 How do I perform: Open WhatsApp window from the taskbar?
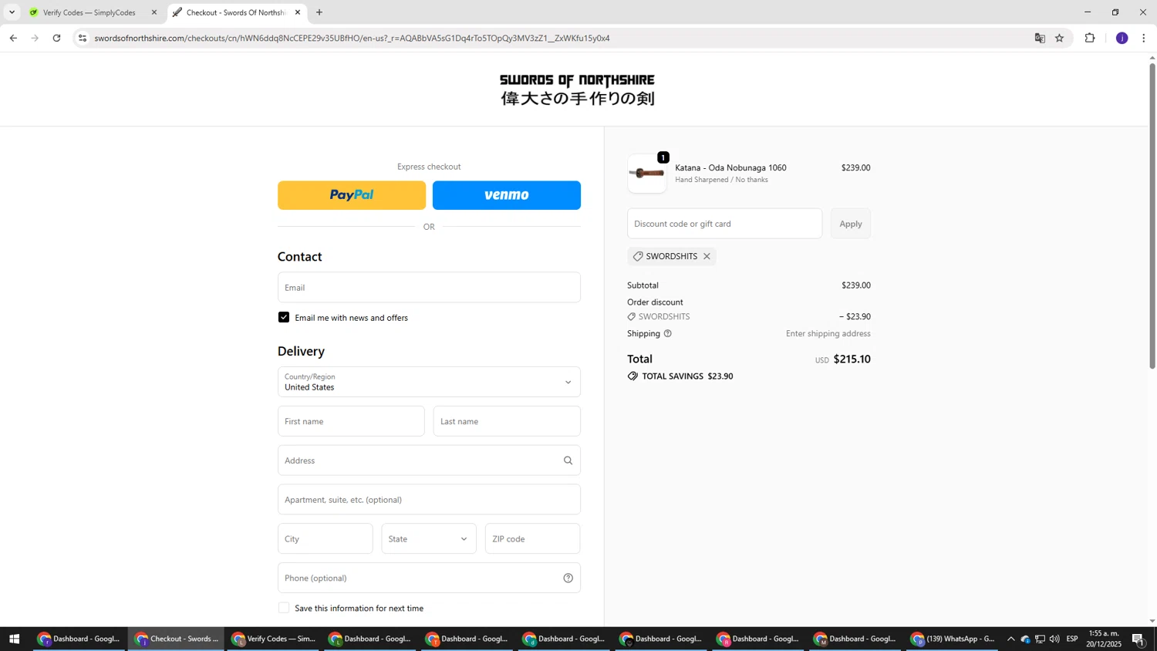[x=953, y=639]
